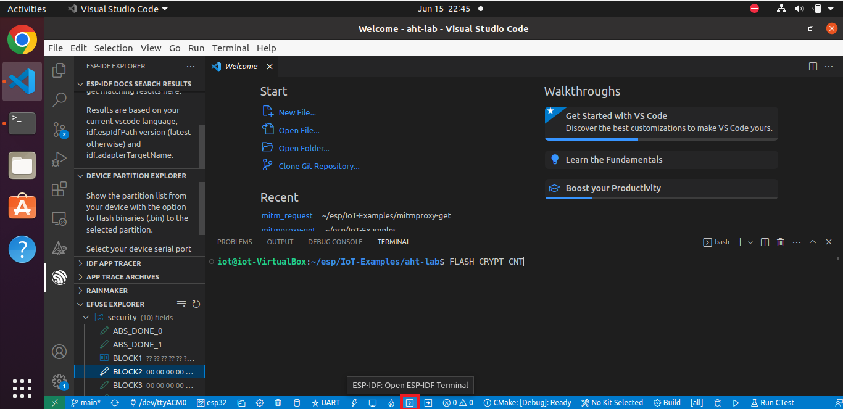
Task: Open Get Started with VS Code walkthrough
Action: (661, 122)
